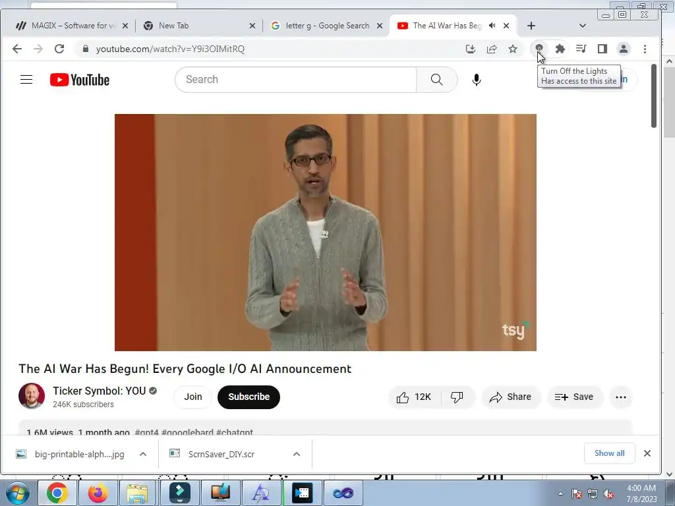
Task: Open Chrome from the taskbar
Action: click(57, 493)
